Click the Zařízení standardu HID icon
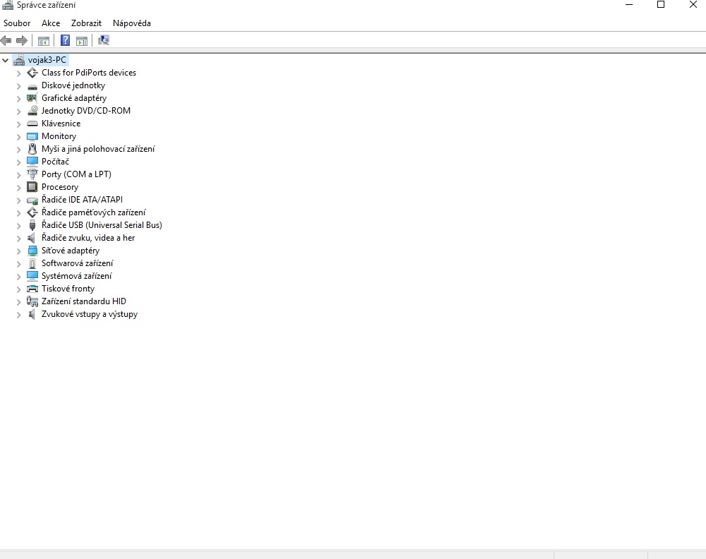Image resolution: width=706 pixels, height=559 pixels. click(32, 301)
